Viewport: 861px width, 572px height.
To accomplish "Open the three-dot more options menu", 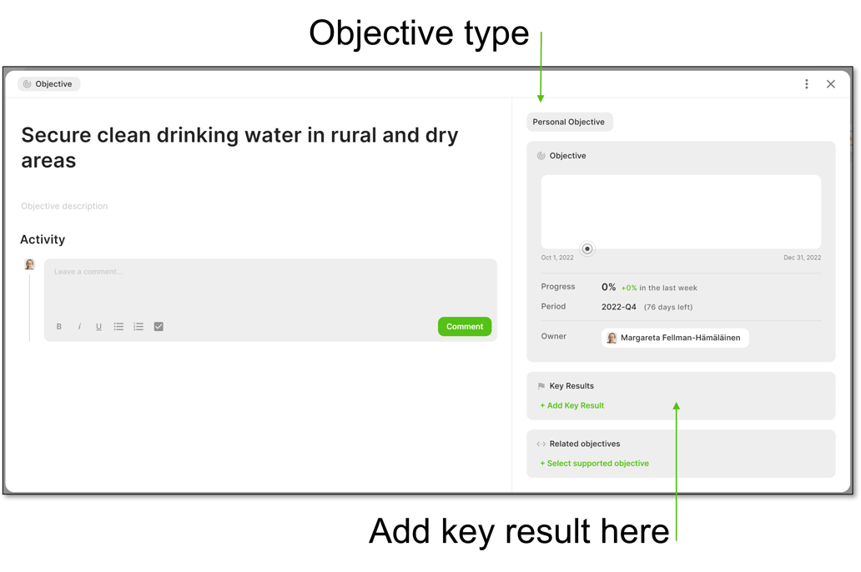I will click(x=806, y=84).
